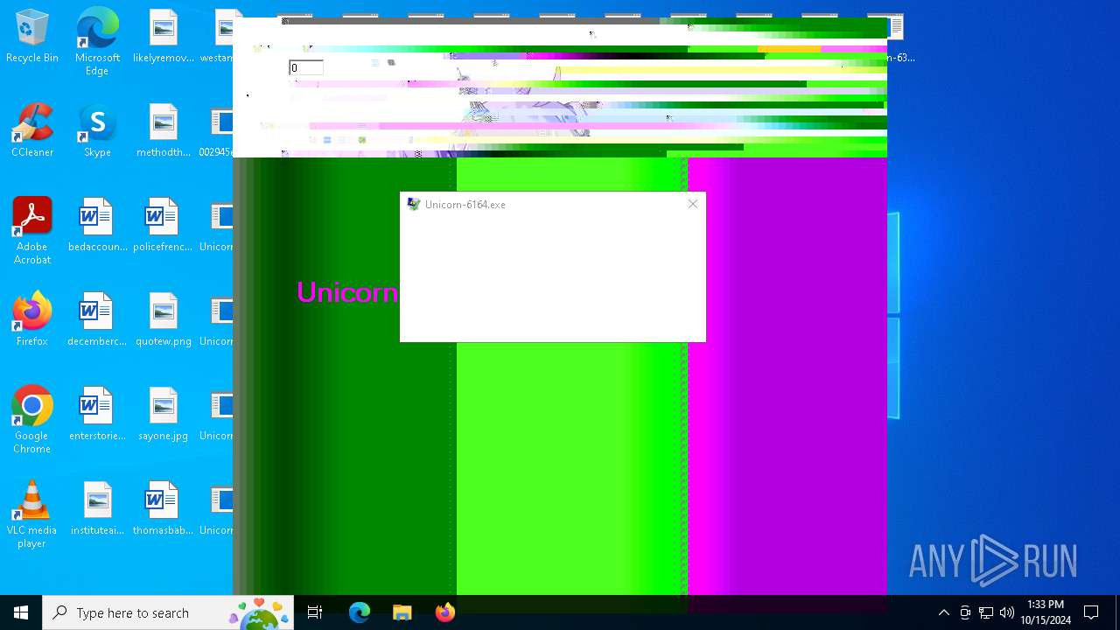Screen dimensions: 1120x630
Task: Open the clock showing 1:33 PM
Action: pyautogui.click(x=1046, y=612)
